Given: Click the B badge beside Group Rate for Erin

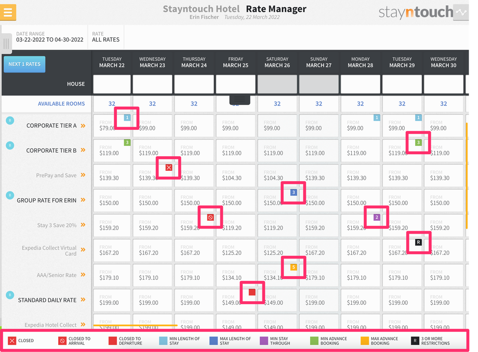Looking at the screenshot, I should 10,195.
